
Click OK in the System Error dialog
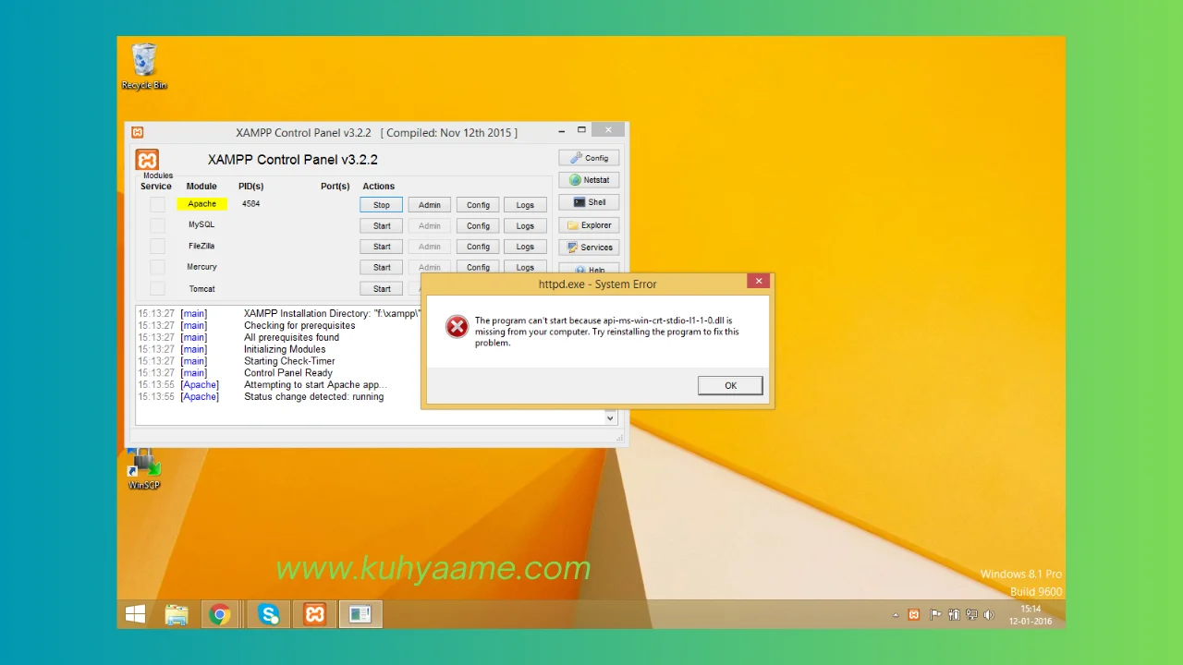[730, 385]
